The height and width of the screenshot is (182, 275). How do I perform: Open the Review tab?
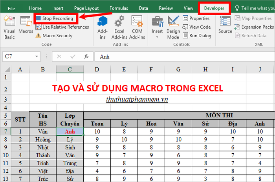[166, 8]
